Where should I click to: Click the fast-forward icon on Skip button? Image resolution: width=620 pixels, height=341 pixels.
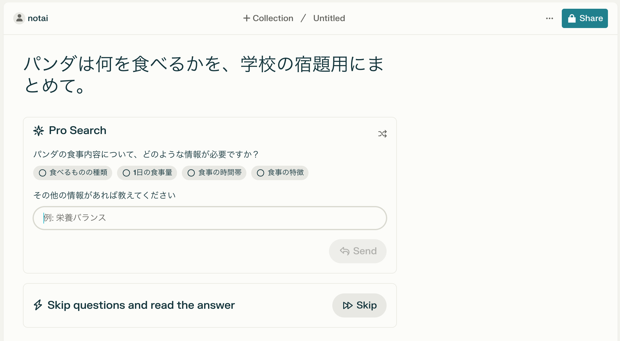pos(347,305)
